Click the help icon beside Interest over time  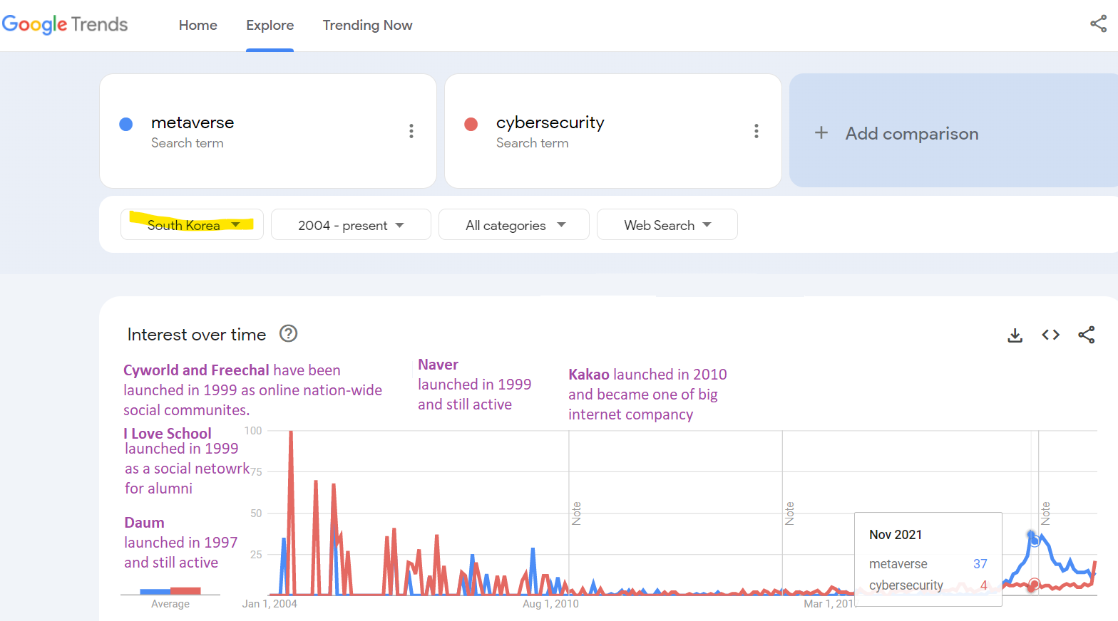click(288, 334)
